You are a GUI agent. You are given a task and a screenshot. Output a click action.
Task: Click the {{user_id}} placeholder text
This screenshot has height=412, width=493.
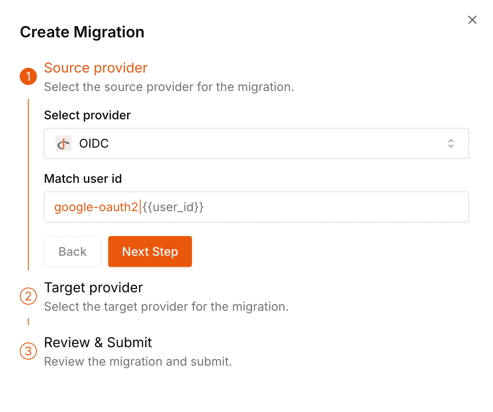[x=173, y=207]
